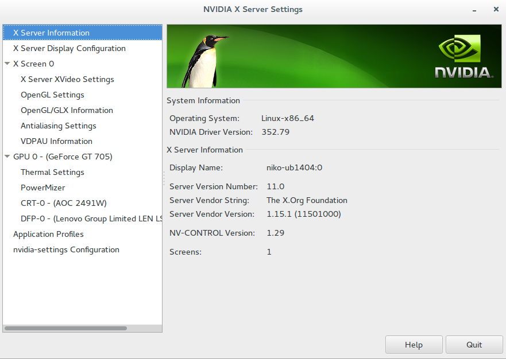Viewport: 506px width, 359px height.
Task: Click the display name niko-ub1404:0
Action: [x=294, y=167]
